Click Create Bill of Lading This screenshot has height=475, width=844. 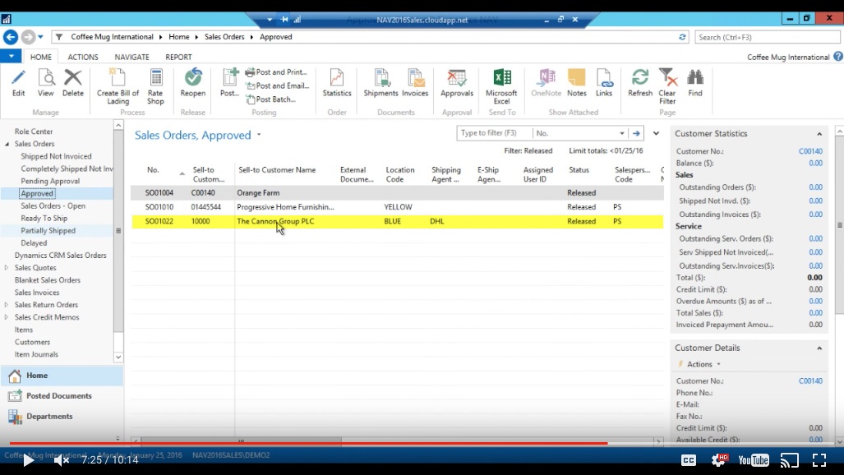pyautogui.click(x=118, y=86)
